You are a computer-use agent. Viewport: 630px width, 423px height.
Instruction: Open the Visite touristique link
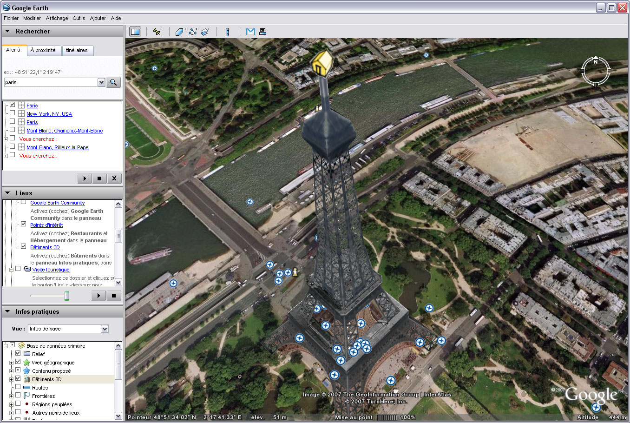[x=51, y=270]
